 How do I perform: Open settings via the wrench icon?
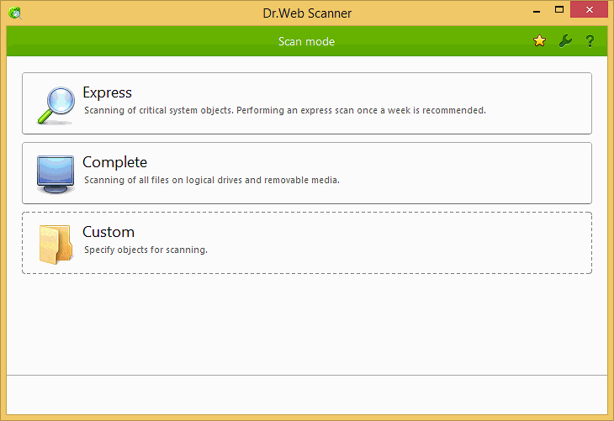coord(565,40)
